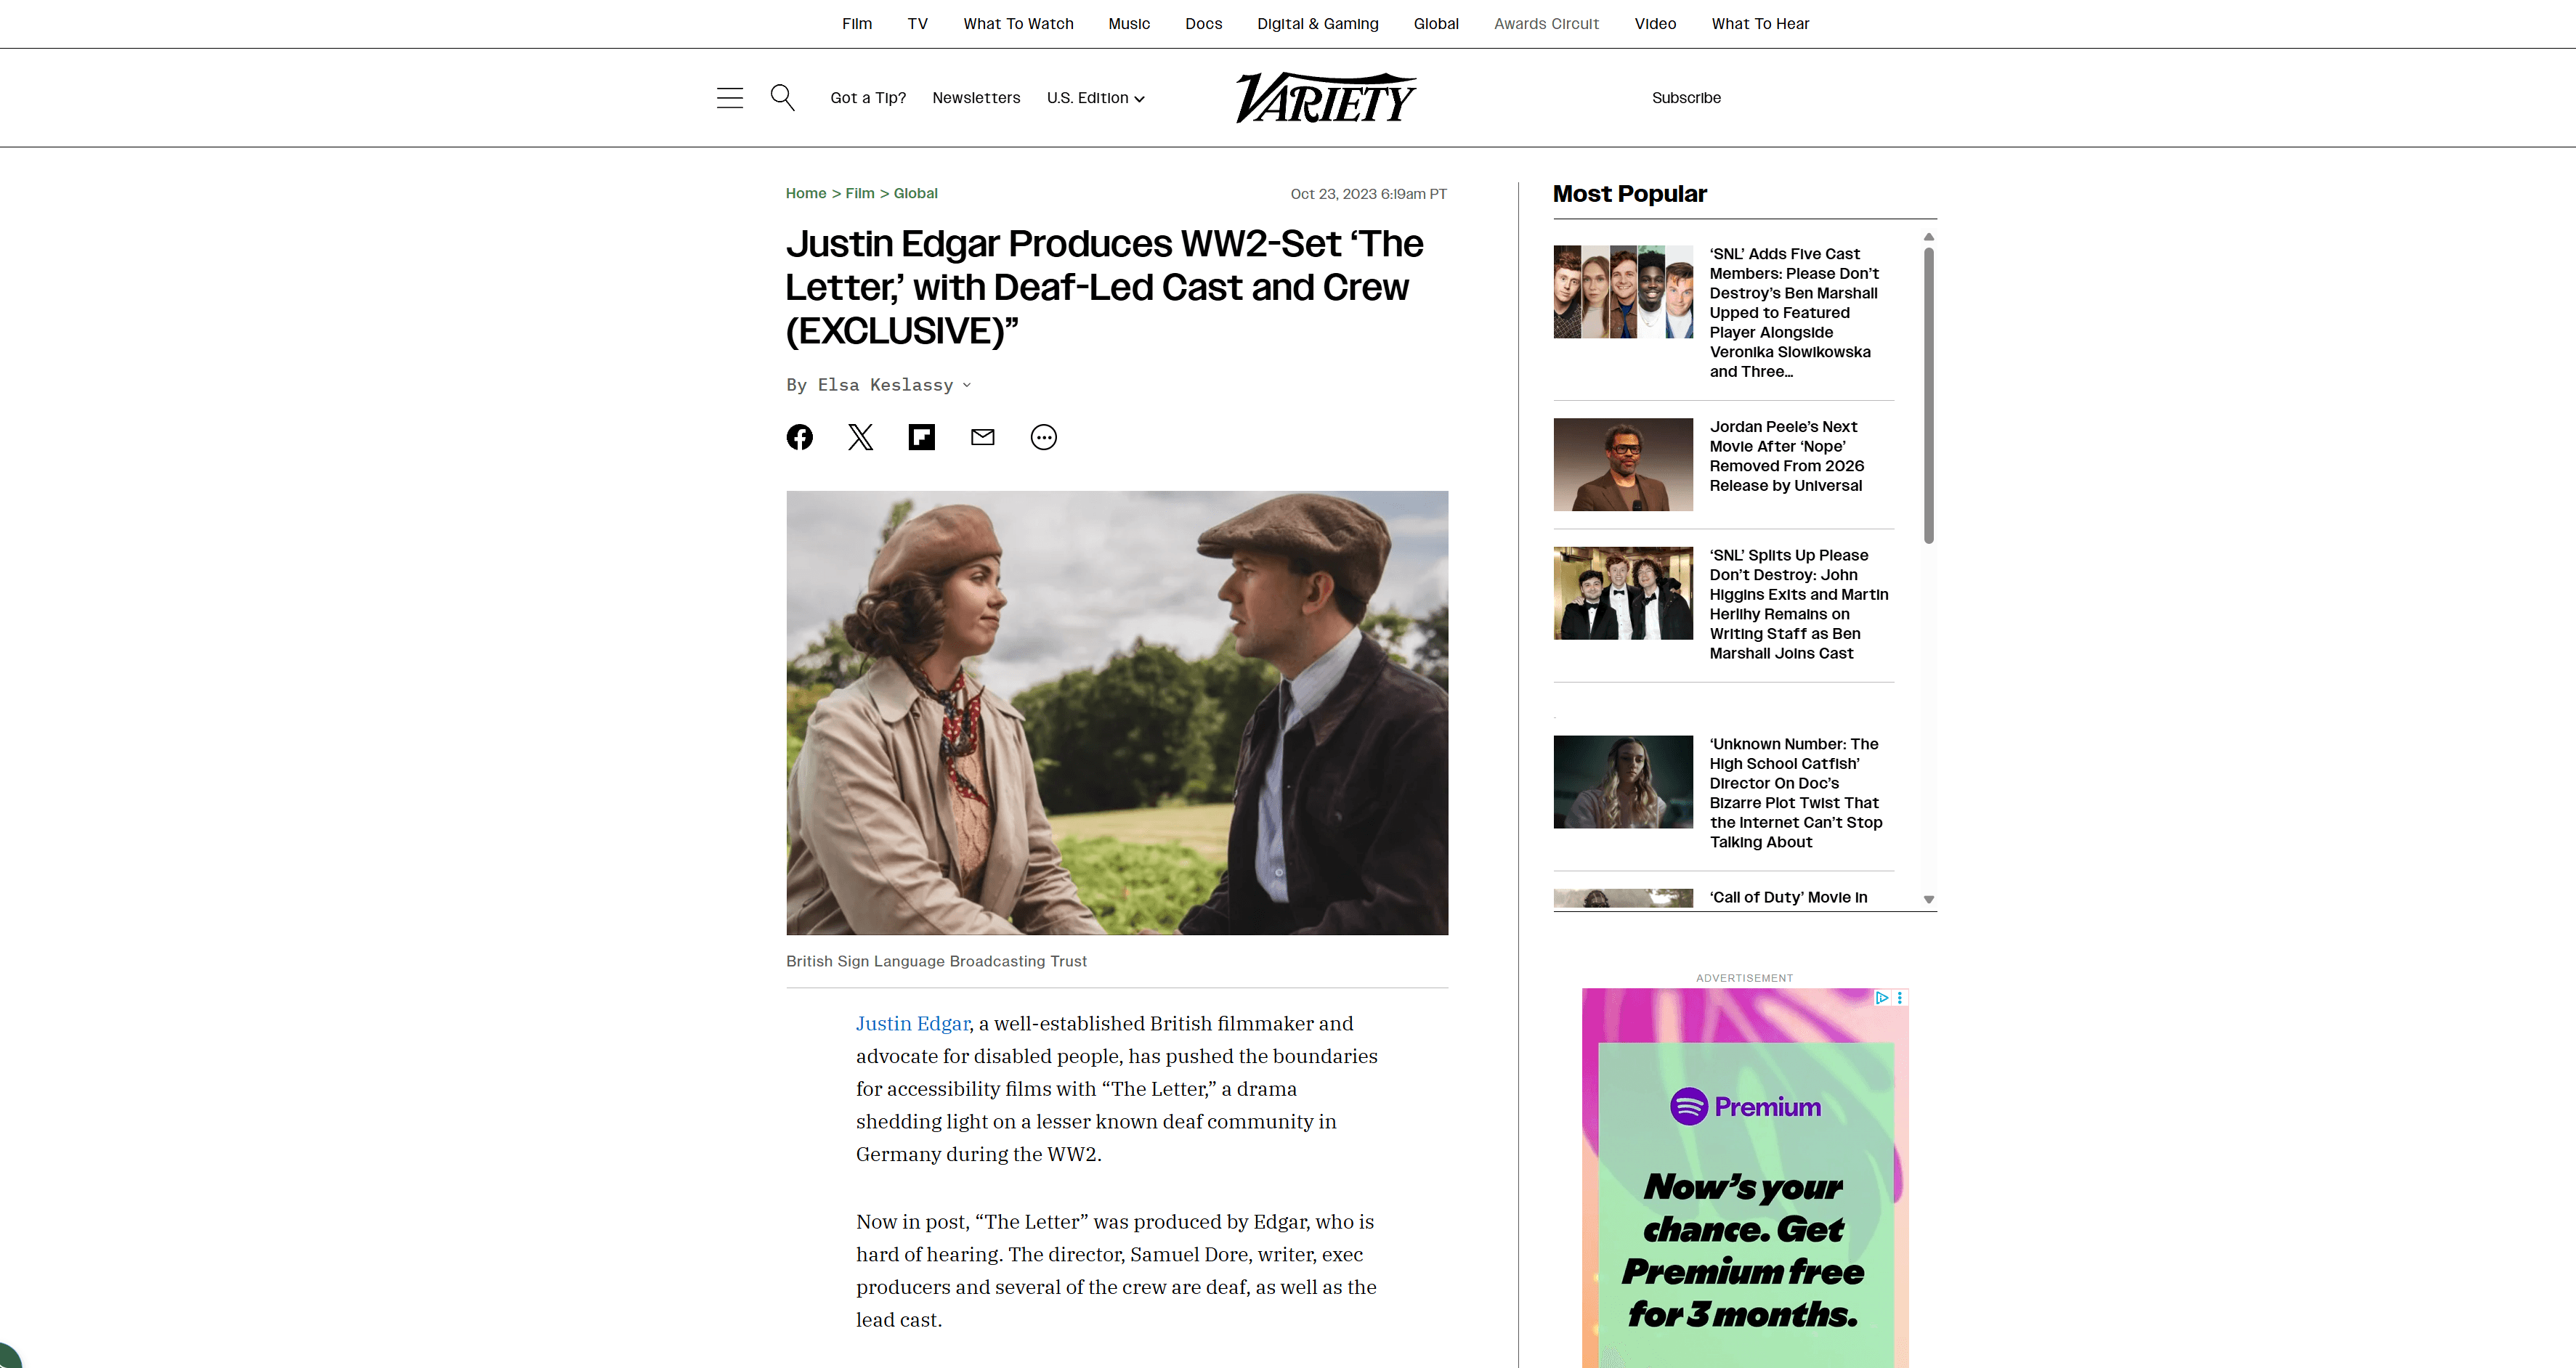
Task: Click Most Popular scroll down arrow
Action: pyautogui.click(x=1929, y=900)
